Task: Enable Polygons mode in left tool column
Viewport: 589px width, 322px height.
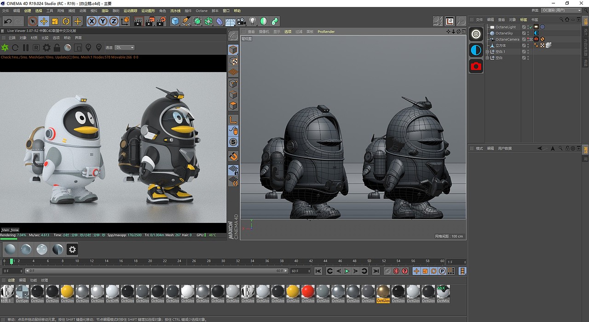Action: (x=233, y=106)
